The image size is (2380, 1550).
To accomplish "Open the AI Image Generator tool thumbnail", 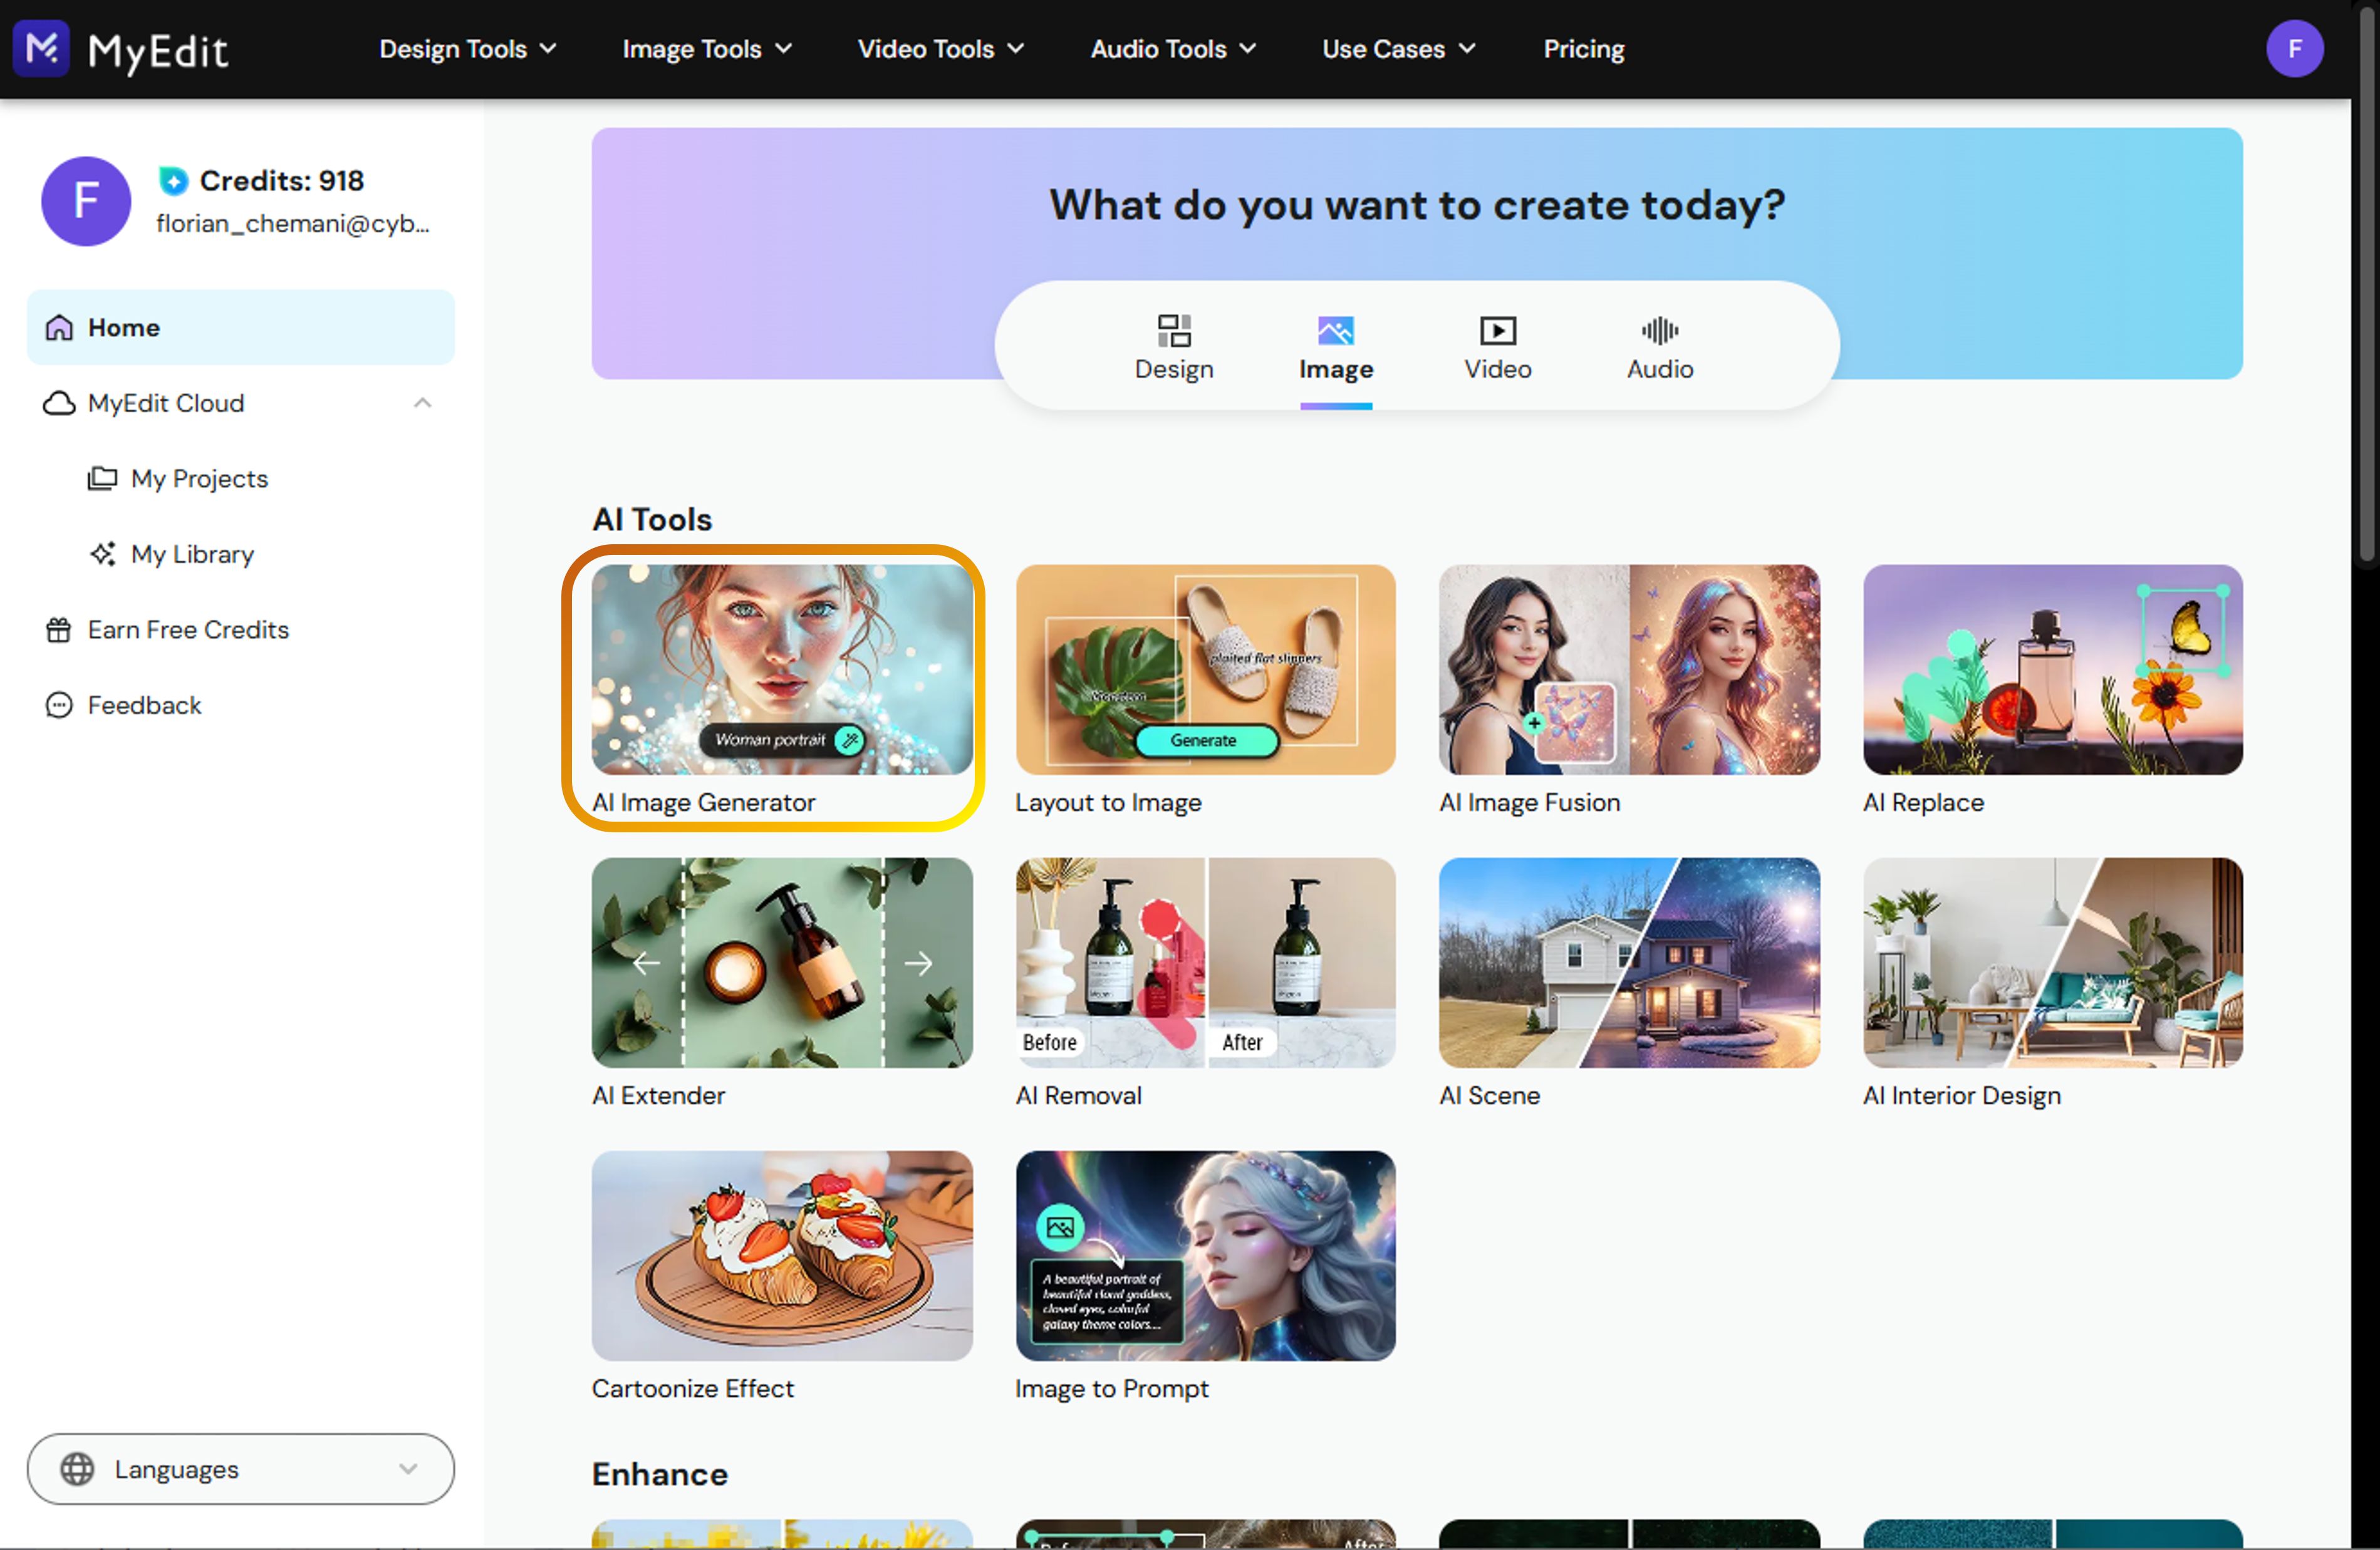I will [x=781, y=669].
